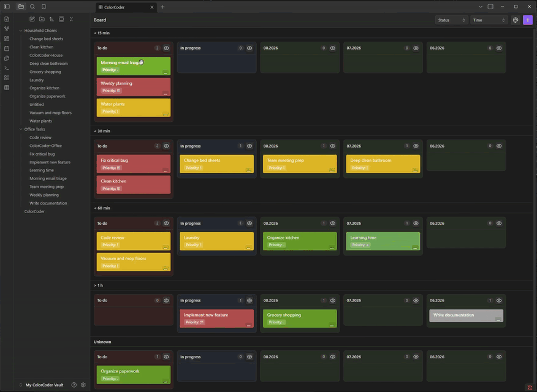Open a new tab with the plus icon
Viewport: 537px width, 392px height.
click(162, 7)
